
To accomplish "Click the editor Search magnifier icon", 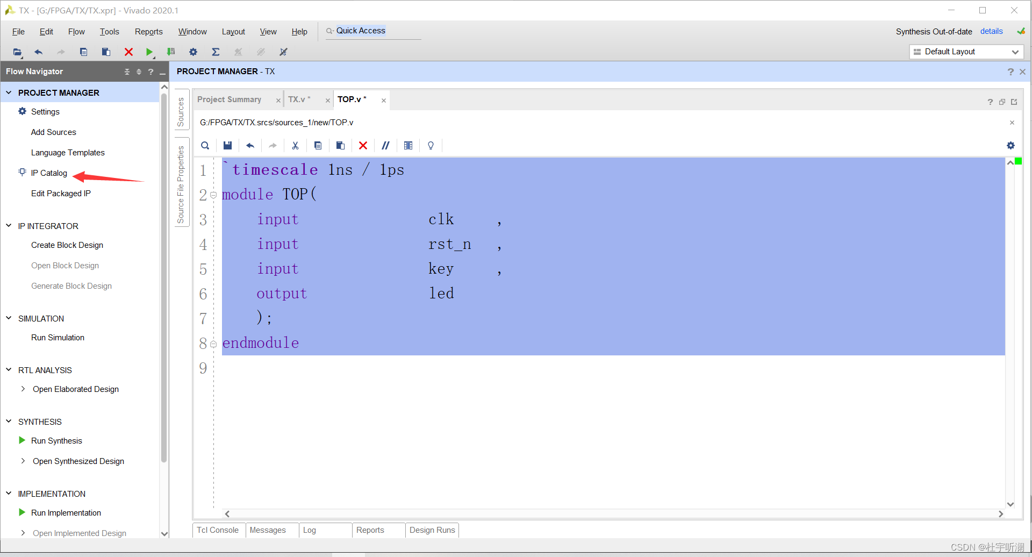I will click(205, 146).
